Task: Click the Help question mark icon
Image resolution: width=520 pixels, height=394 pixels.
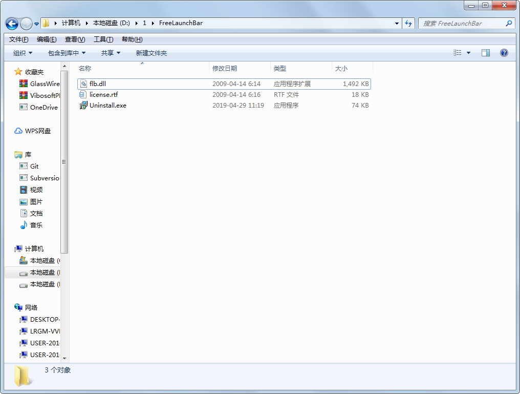Action: (504, 53)
